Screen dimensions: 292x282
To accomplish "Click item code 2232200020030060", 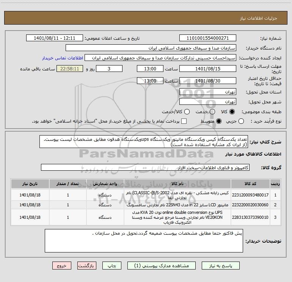I will tap(250, 205).
